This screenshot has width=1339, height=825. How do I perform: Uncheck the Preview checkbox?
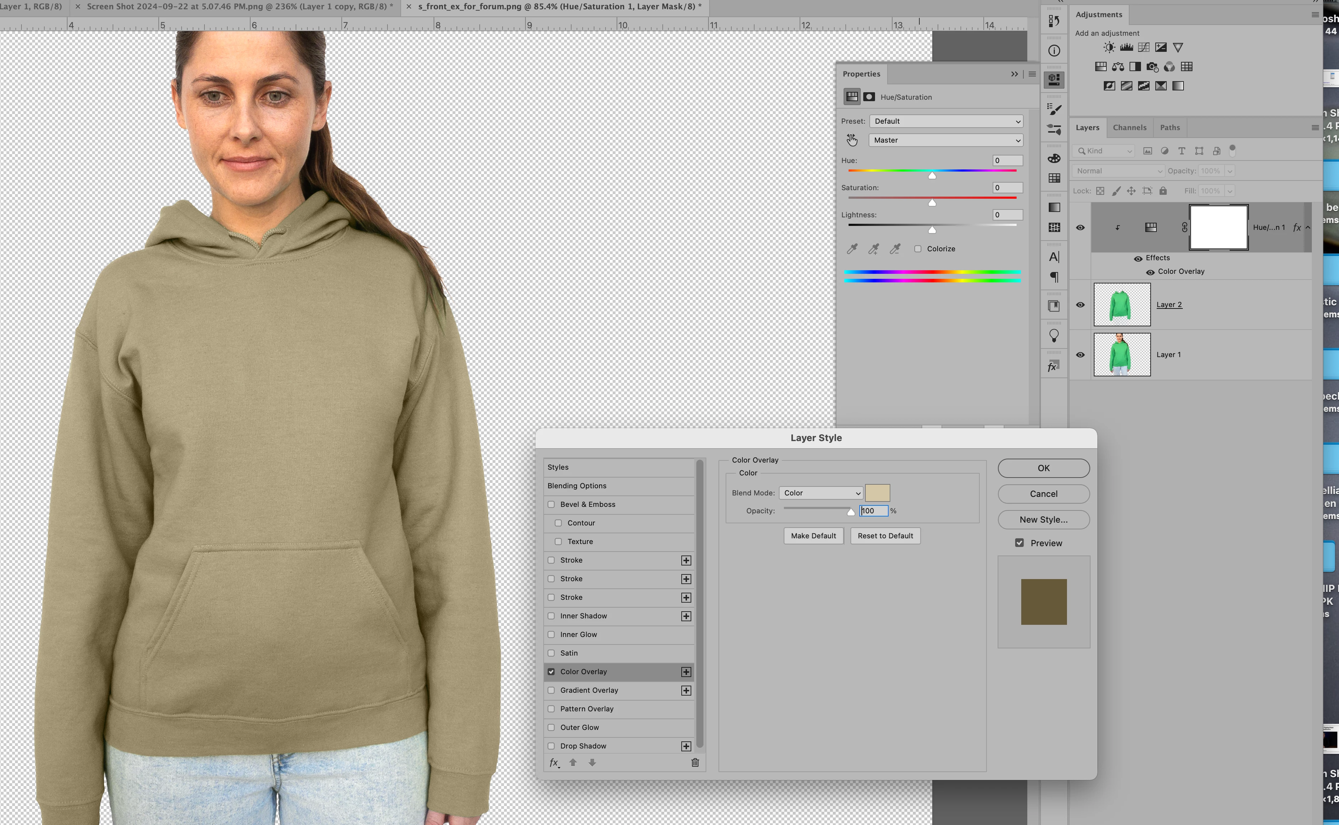pyautogui.click(x=1019, y=543)
